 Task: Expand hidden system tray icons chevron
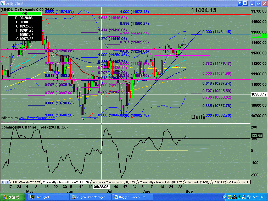click(x=225, y=197)
